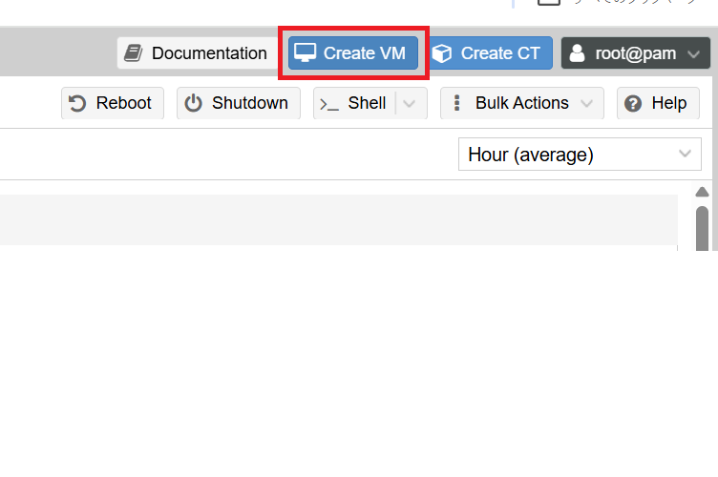Click the three-dots icon on Bulk Actions
Viewport: 718px width, 477px height.
456,103
